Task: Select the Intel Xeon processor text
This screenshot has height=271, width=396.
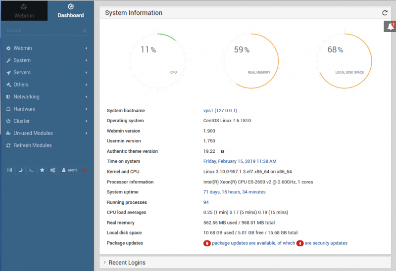Action: pos(258,182)
